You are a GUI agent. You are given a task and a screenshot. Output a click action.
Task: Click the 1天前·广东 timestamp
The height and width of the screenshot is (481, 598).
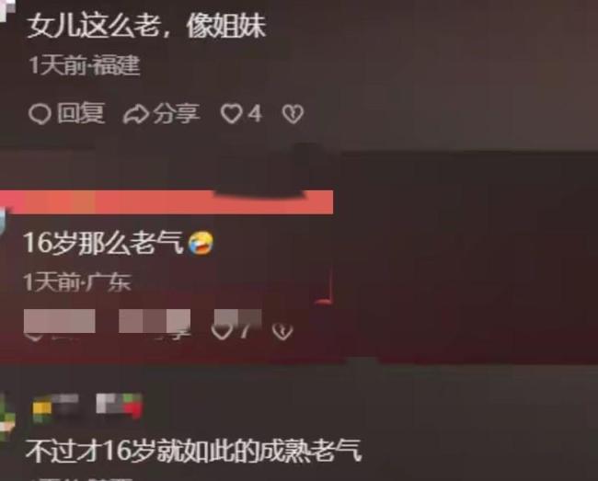click(77, 282)
